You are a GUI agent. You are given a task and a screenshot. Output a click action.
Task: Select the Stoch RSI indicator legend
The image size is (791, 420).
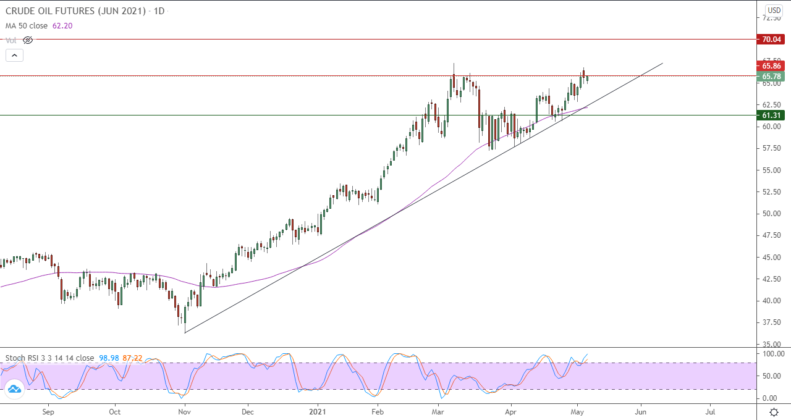click(50, 358)
